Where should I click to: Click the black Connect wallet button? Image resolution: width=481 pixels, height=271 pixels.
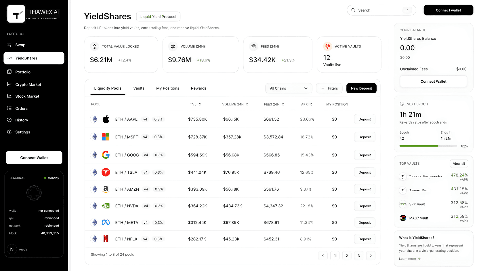(x=448, y=10)
